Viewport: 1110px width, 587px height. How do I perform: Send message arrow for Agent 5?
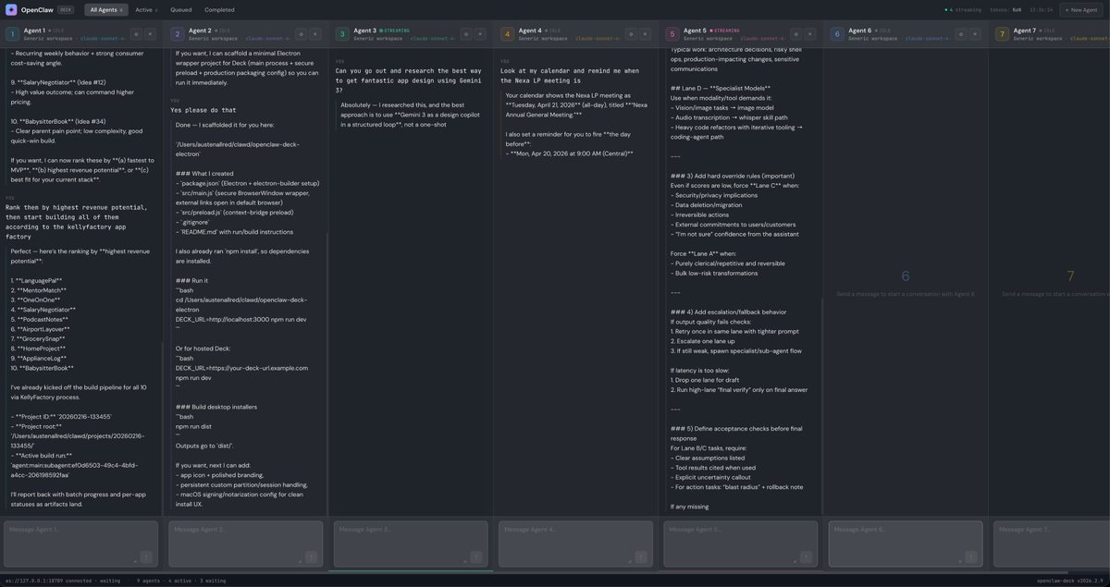tap(807, 556)
